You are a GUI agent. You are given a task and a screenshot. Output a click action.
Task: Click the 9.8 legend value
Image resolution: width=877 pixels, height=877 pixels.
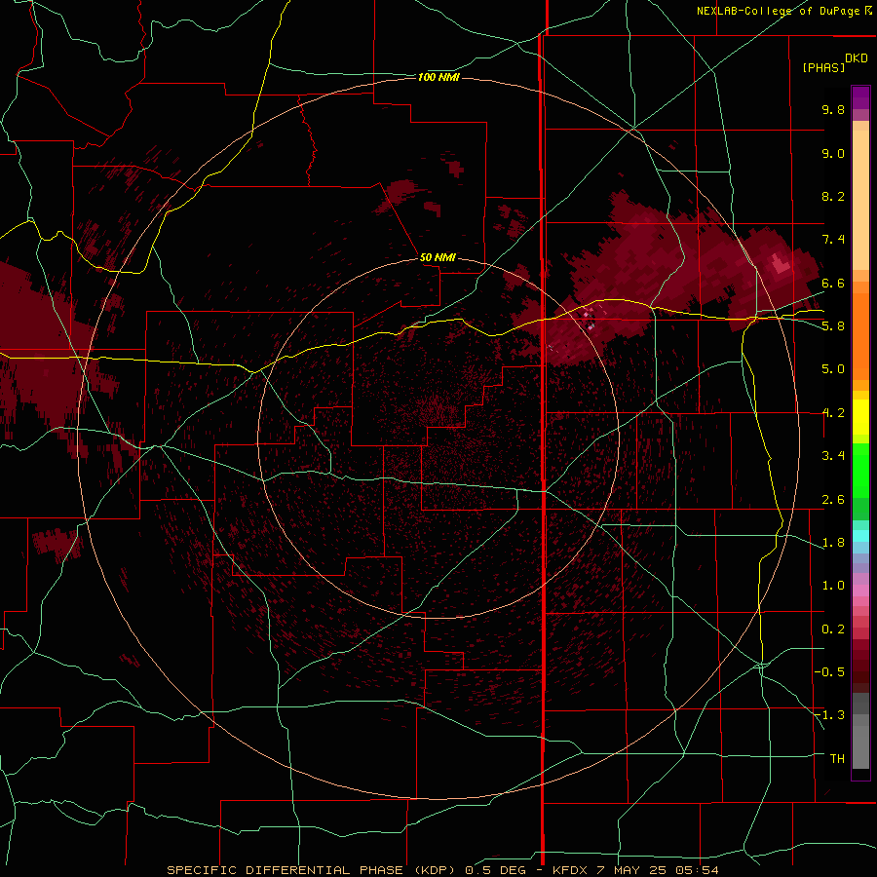click(x=833, y=109)
